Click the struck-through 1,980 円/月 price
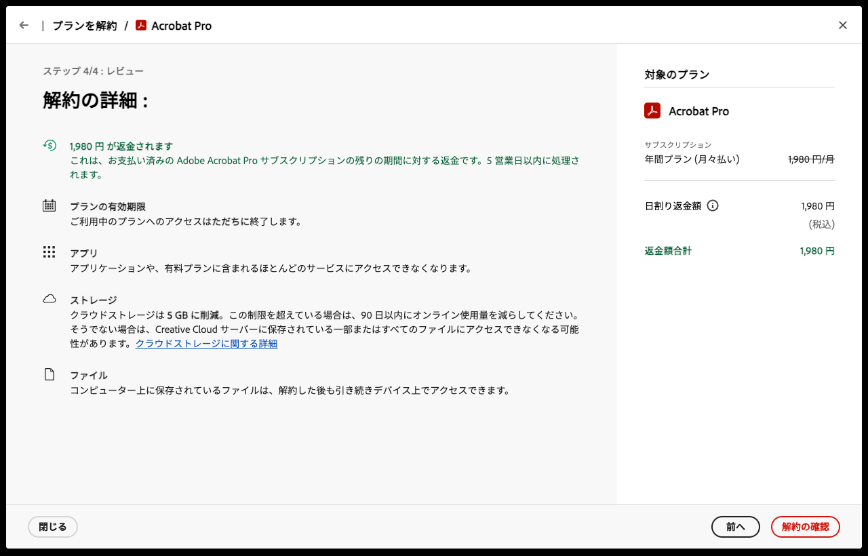The image size is (868, 556). [x=811, y=159]
